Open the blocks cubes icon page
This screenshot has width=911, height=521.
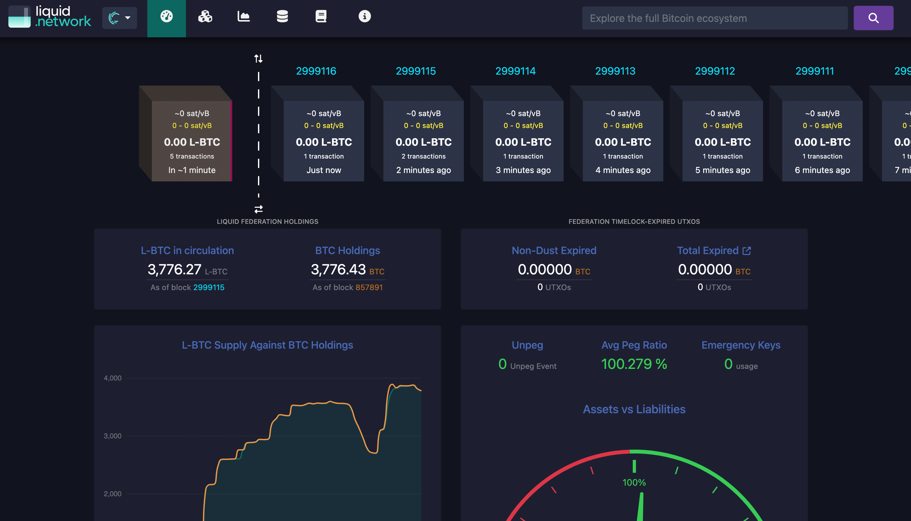coord(205,17)
